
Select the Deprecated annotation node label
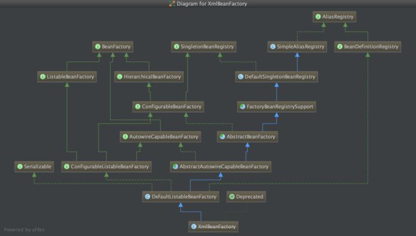pos(250,197)
